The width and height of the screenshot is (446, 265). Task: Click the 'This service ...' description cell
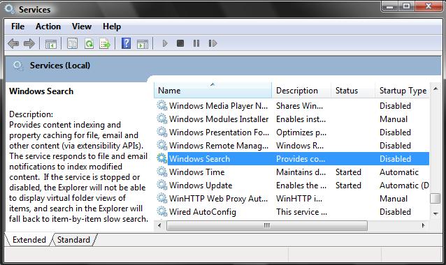(301, 212)
